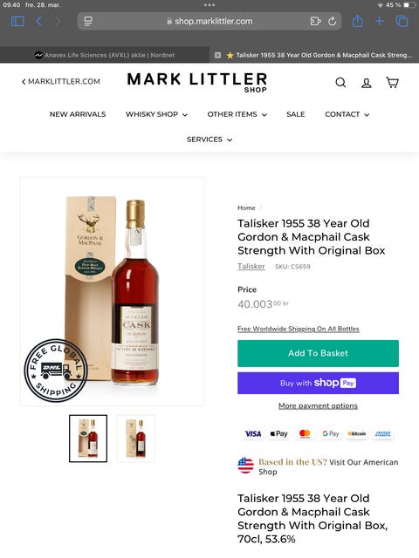Open the Sale menu item

(x=295, y=114)
